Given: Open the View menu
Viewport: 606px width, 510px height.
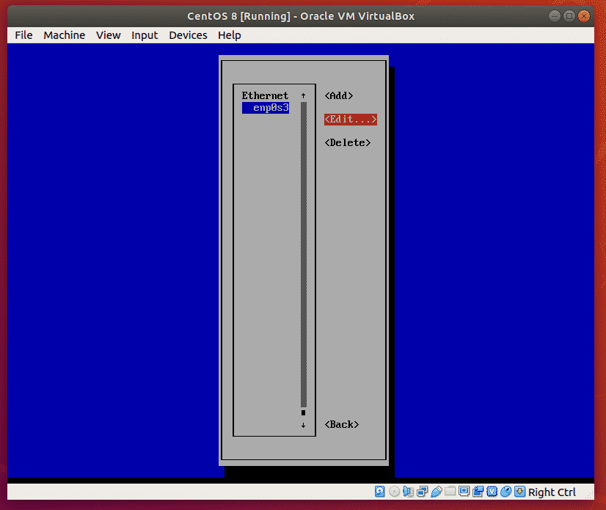Looking at the screenshot, I should (109, 35).
